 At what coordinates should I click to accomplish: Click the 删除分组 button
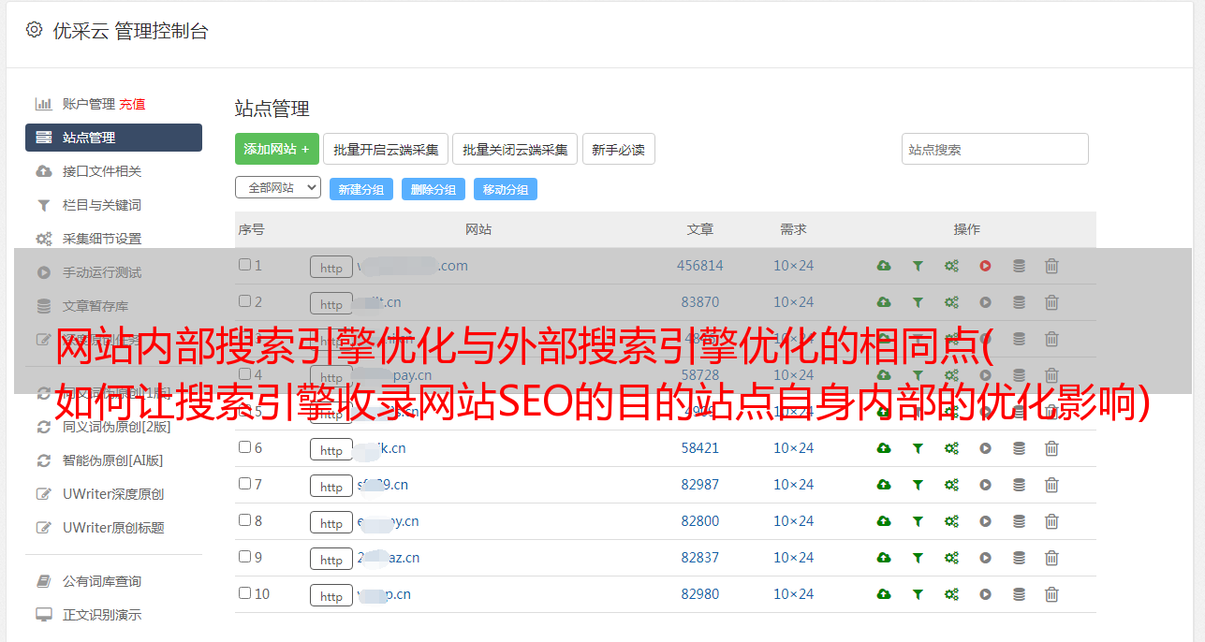434,189
